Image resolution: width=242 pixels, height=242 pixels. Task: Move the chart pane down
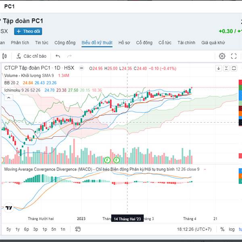[219, 68]
